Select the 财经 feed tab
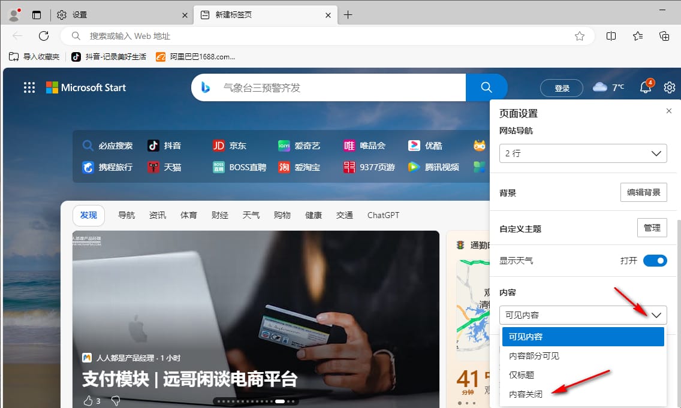681x408 pixels. (x=220, y=215)
